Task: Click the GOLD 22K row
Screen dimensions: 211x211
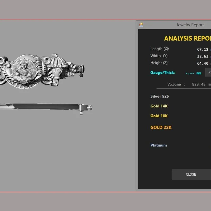Action: pos(161,127)
